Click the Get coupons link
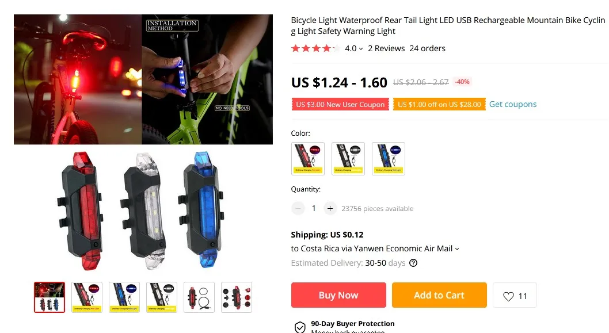609x333 pixels. pyautogui.click(x=513, y=104)
